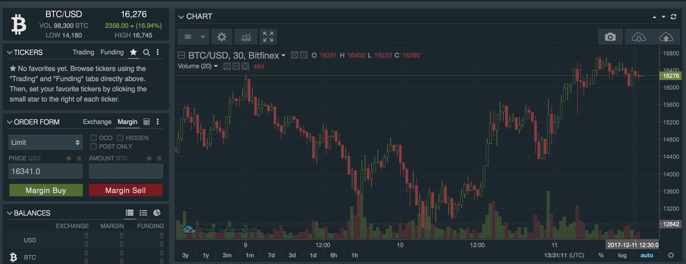Collapse the BALANCES panel chevron
This screenshot has height=264, width=686.
click(10, 213)
